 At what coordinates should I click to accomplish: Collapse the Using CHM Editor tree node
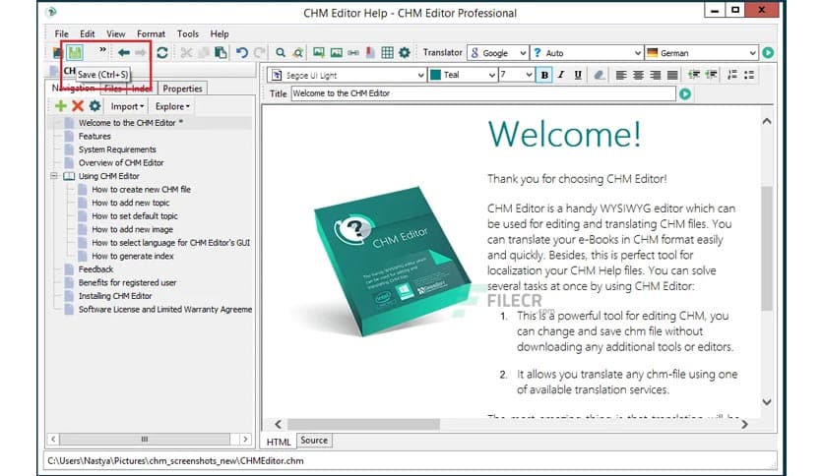point(54,176)
